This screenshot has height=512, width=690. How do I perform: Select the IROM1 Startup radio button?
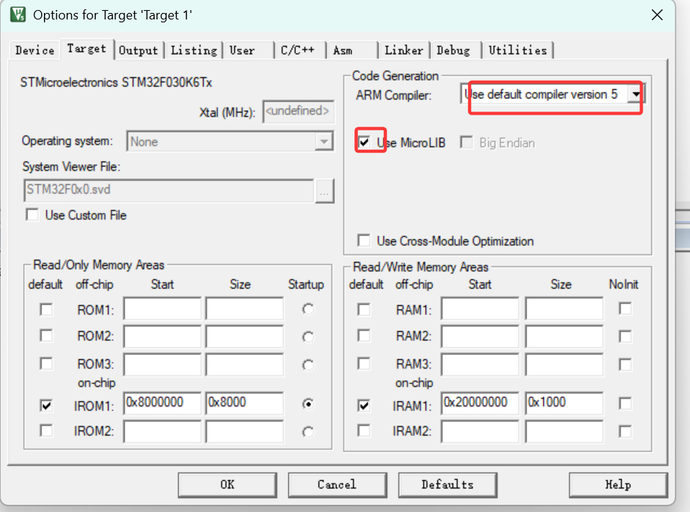click(308, 404)
